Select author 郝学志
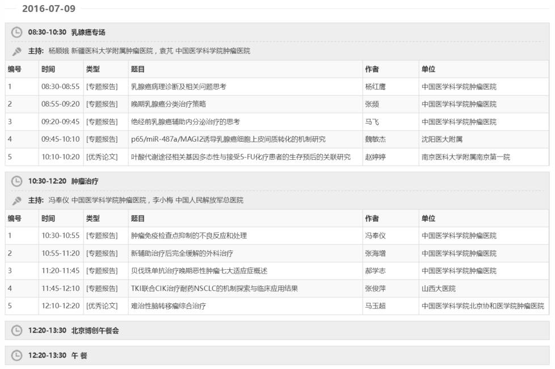This screenshot has height=369, width=555. (x=376, y=271)
